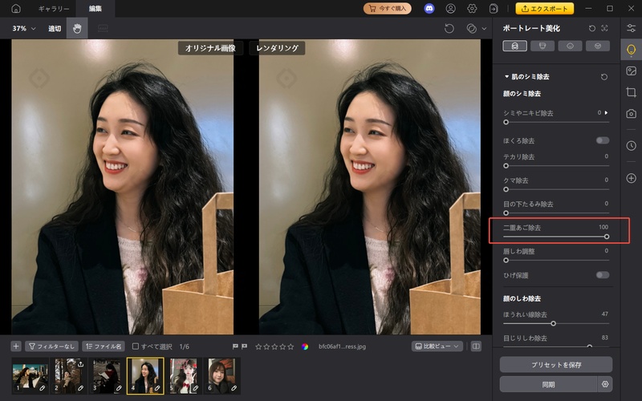Image resolution: width=642 pixels, height=401 pixels.
Task: Go to the home screen icon
Action: [x=16, y=9]
